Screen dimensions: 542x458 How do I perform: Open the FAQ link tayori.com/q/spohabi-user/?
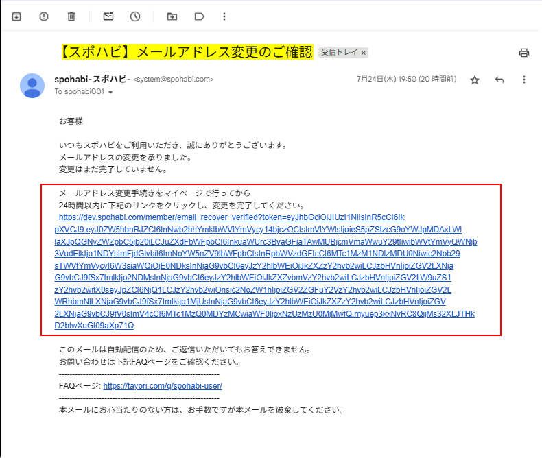(x=163, y=386)
